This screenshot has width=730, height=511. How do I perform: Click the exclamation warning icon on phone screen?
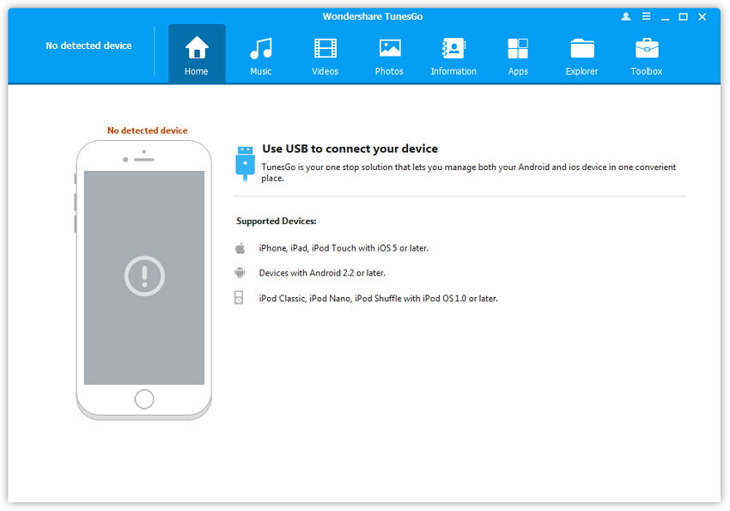144,276
